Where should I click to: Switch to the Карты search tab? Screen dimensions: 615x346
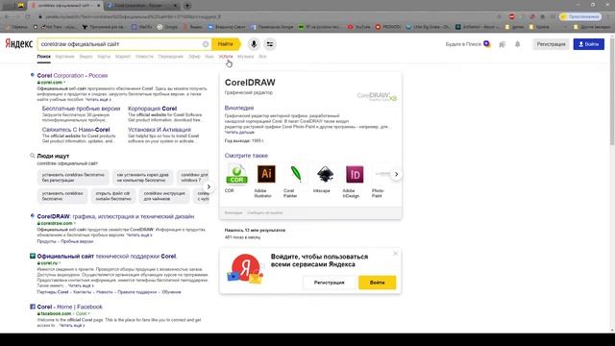point(104,57)
